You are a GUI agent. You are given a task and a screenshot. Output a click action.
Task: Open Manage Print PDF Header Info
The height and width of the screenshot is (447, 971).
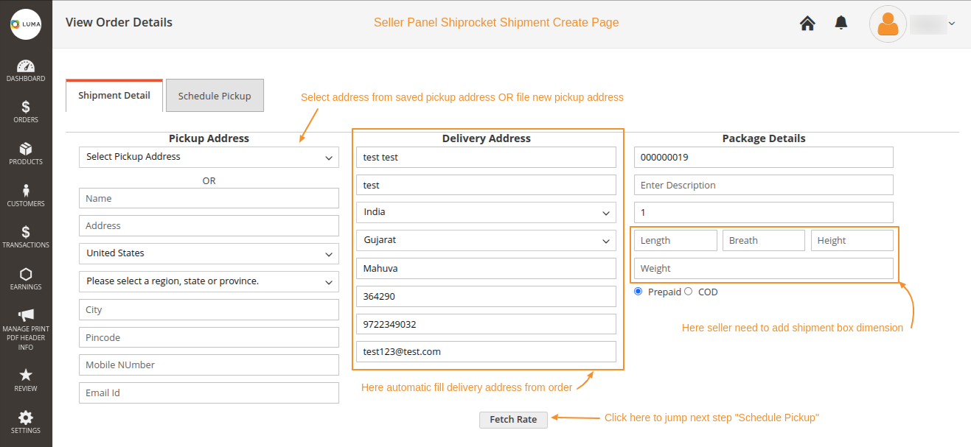coord(26,324)
